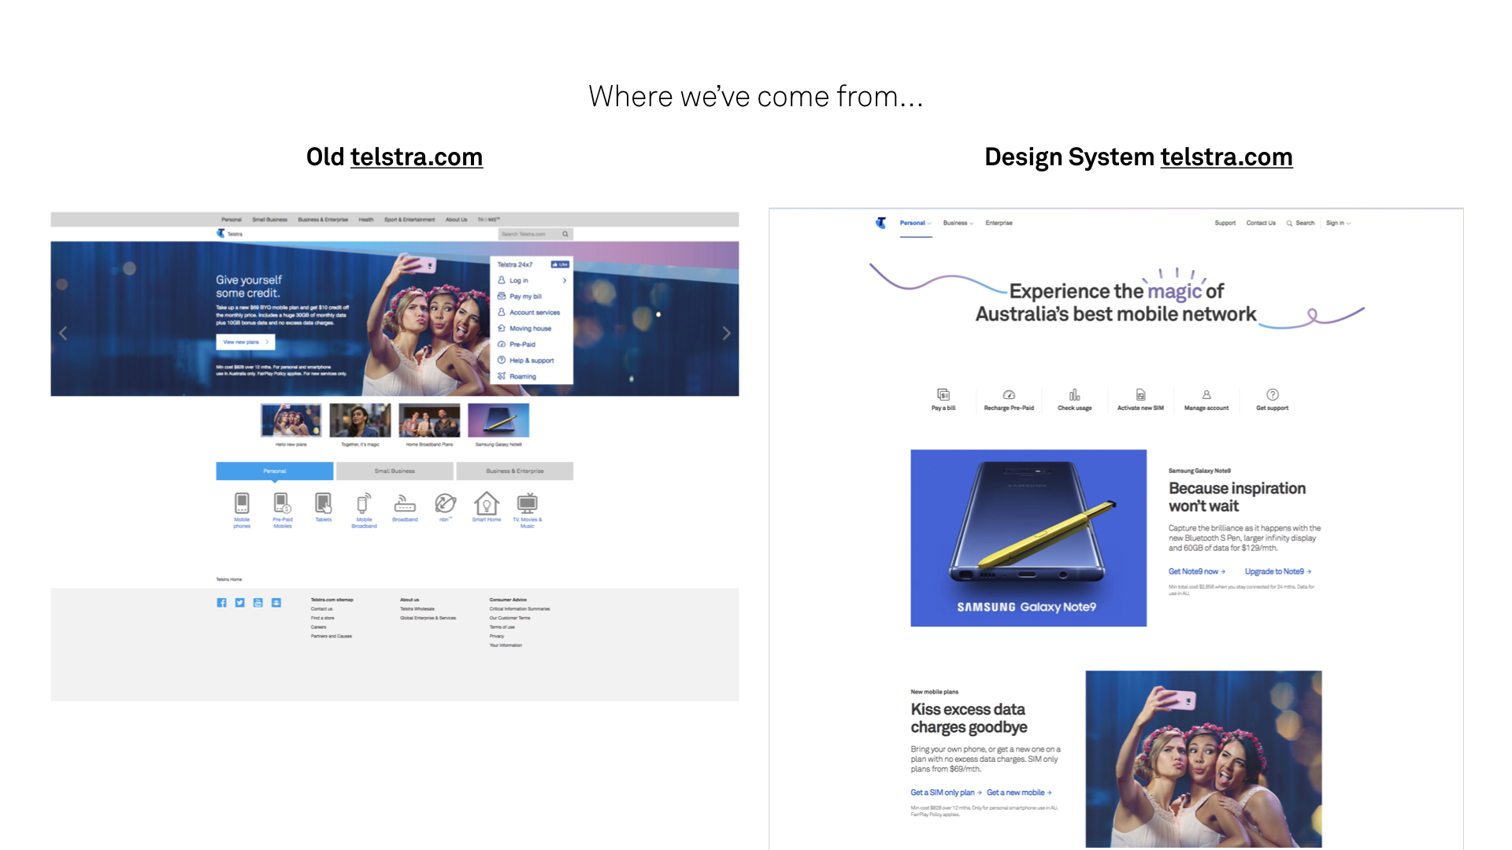Viewport: 1512px width, 850px height.
Task: Open About Us in old site navigation
Action: (x=457, y=220)
